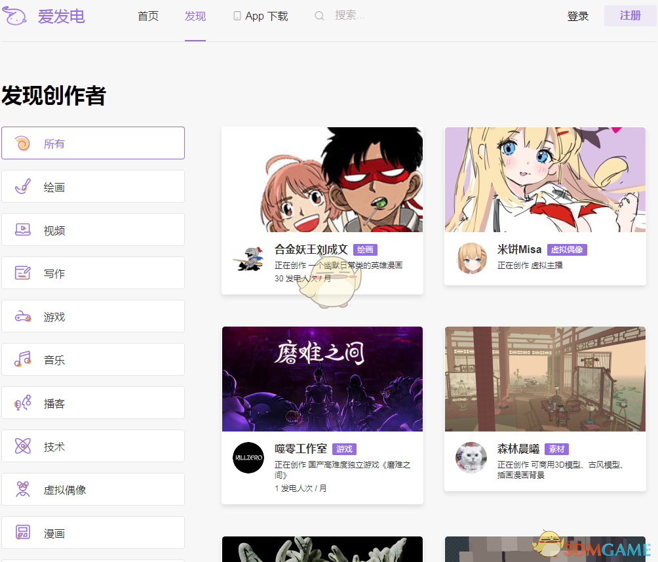Click inside the 搜索 search input field
The height and width of the screenshot is (562, 658).
[x=351, y=16]
